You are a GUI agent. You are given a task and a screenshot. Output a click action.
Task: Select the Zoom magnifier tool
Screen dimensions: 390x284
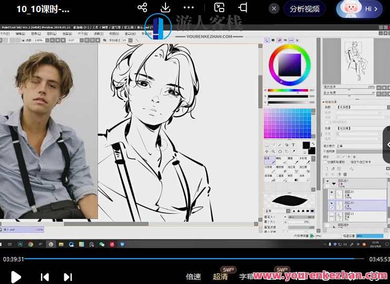272,152
